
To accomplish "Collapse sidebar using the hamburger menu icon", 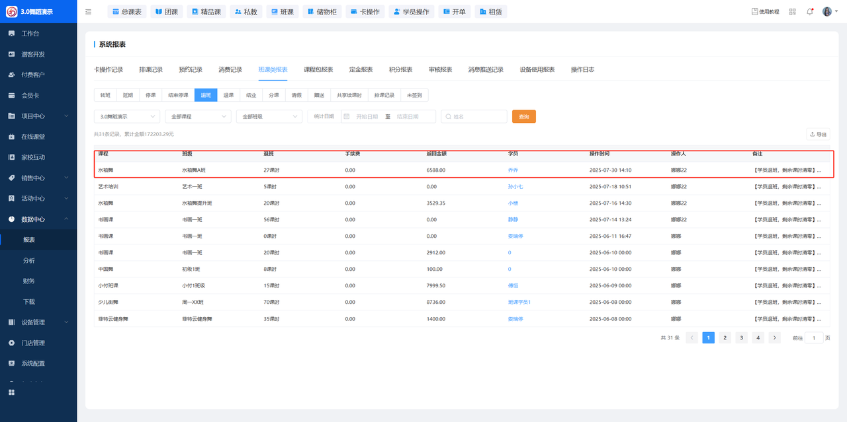I will point(89,12).
